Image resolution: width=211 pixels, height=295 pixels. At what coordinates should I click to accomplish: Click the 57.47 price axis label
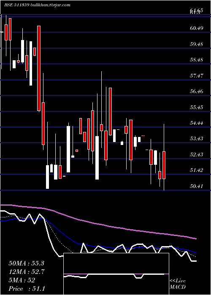197,75
